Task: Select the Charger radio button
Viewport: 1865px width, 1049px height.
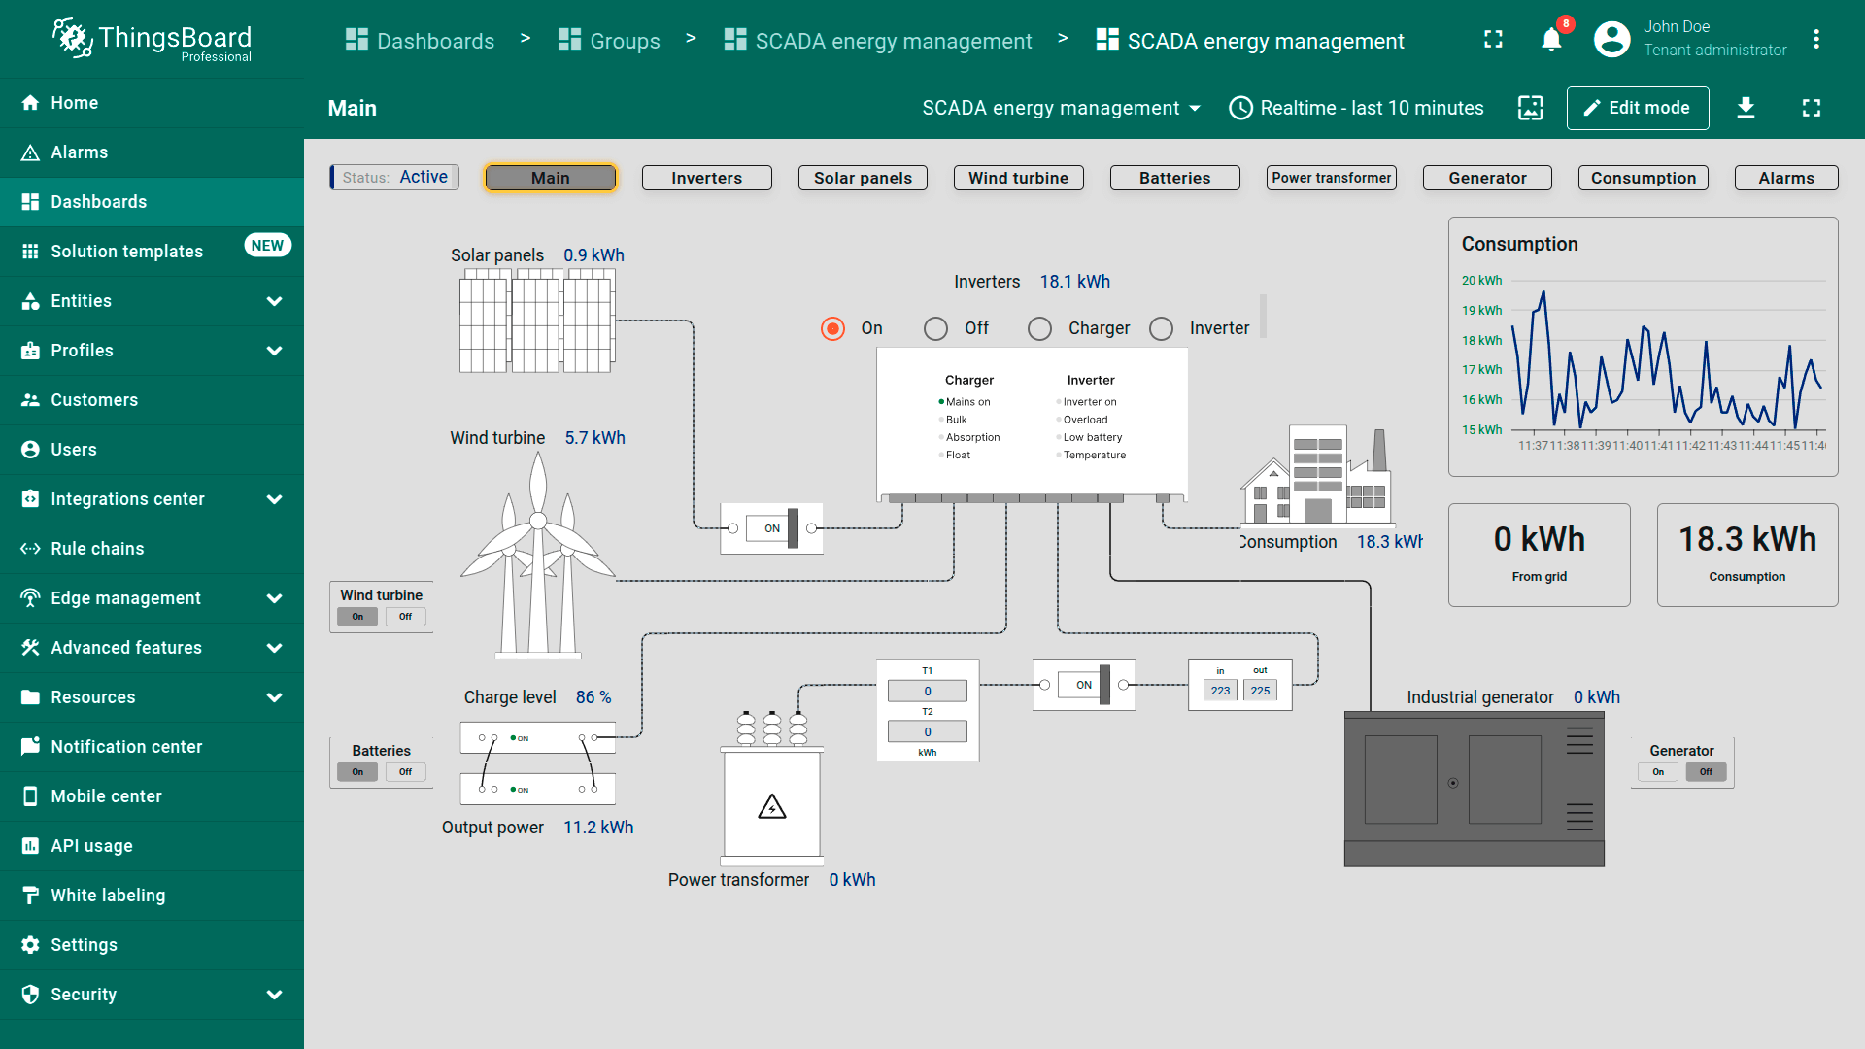Action: point(1039,329)
